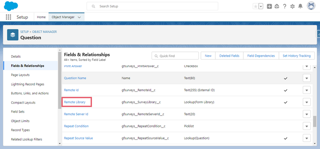Image resolution: width=320 pixels, height=149 pixels.
Task: Click the gfsurveys__SurveyLibrary__c cell
Action: pyautogui.click(x=141, y=102)
